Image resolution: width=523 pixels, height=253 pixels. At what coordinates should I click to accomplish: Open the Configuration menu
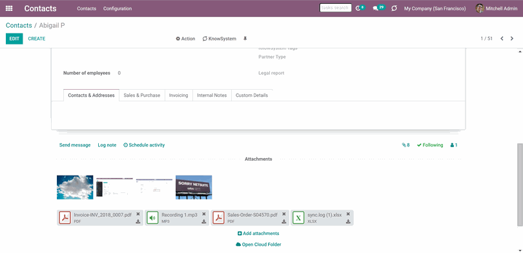[118, 8]
